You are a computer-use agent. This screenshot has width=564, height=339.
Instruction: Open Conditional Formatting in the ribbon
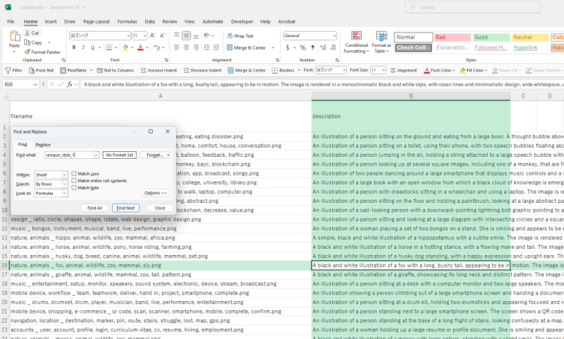(x=356, y=42)
